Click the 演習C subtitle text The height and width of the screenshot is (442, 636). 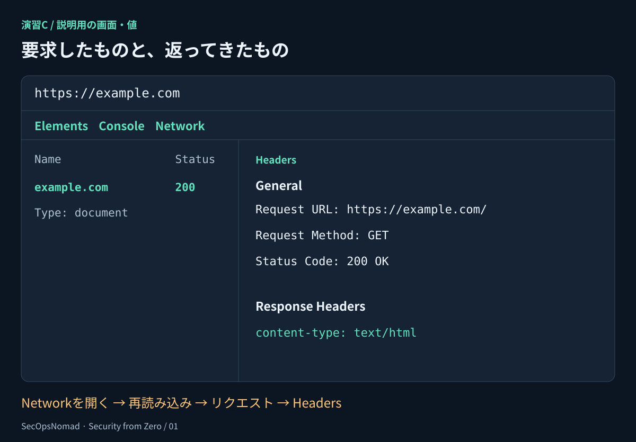pyautogui.click(x=79, y=25)
